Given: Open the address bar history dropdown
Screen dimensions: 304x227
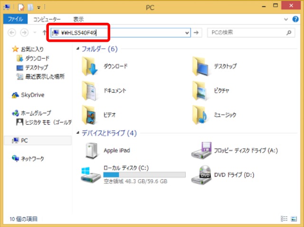Looking at the screenshot, I should (x=187, y=33).
